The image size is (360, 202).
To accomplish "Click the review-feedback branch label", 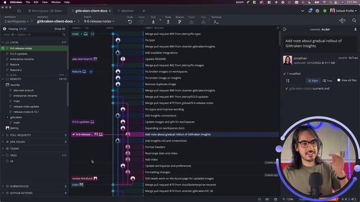I will pyautogui.click(x=84, y=178).
